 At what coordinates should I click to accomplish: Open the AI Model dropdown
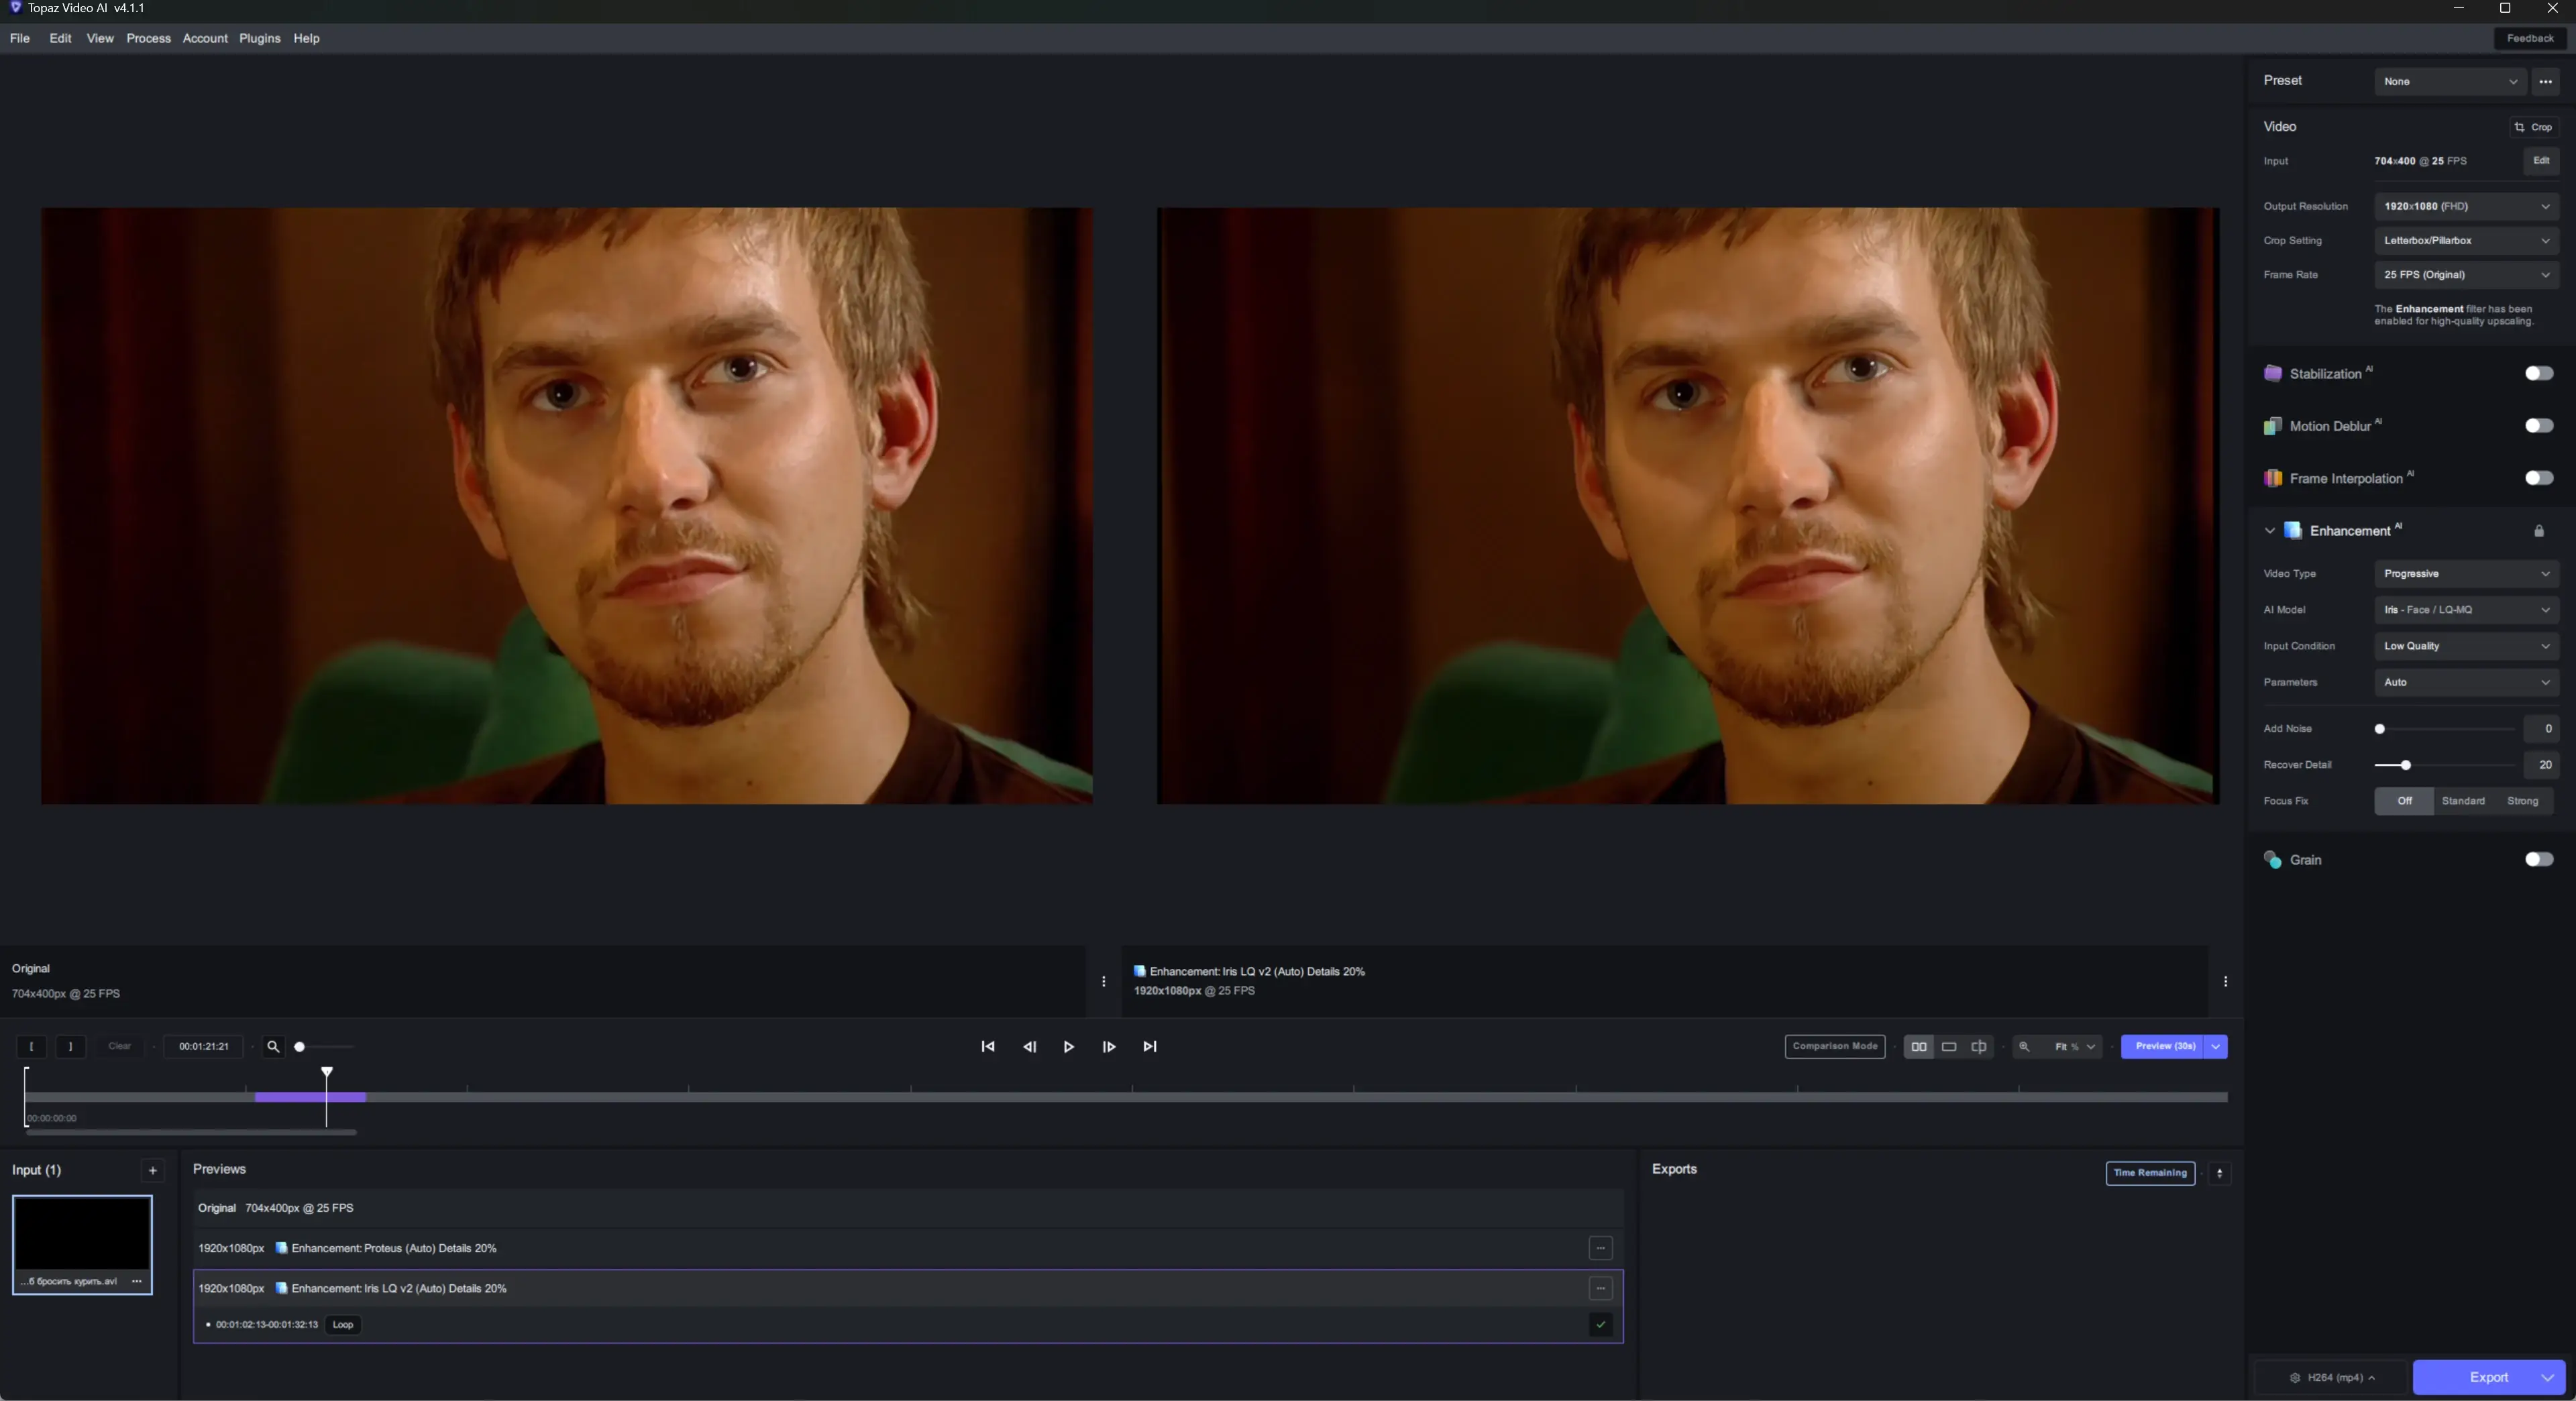click(2465, 610)
